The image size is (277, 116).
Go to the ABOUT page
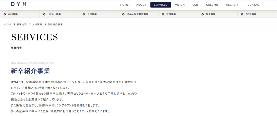pyautogui.click(x=141, y=5)
